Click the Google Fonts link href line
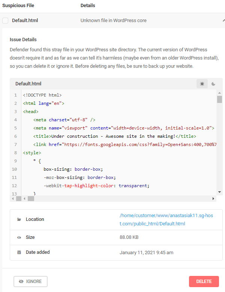 pyautogui.click(x=125, y=145)
